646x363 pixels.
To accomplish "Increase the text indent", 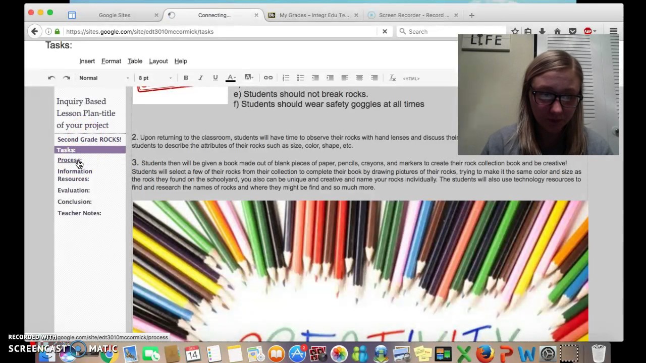I will pyautogui.click(x=330, y=78).
